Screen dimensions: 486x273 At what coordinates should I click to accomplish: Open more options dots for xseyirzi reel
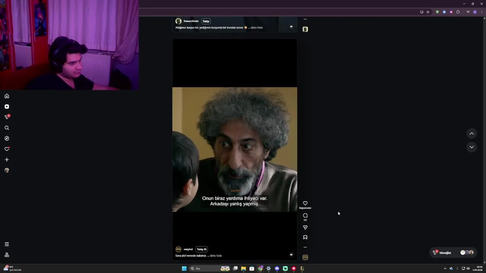pyautogui.click(x=305, y=247)
